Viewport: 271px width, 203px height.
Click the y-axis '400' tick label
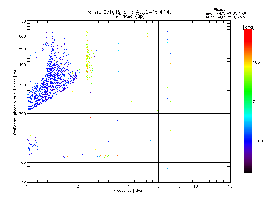22,65
